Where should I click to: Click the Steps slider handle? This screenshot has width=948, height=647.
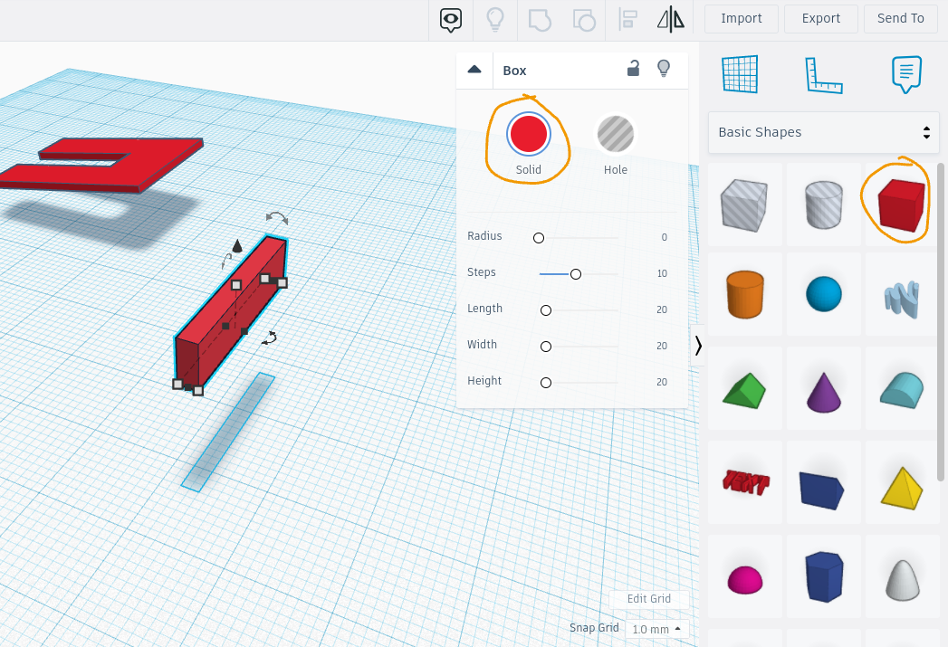[576, 274]
